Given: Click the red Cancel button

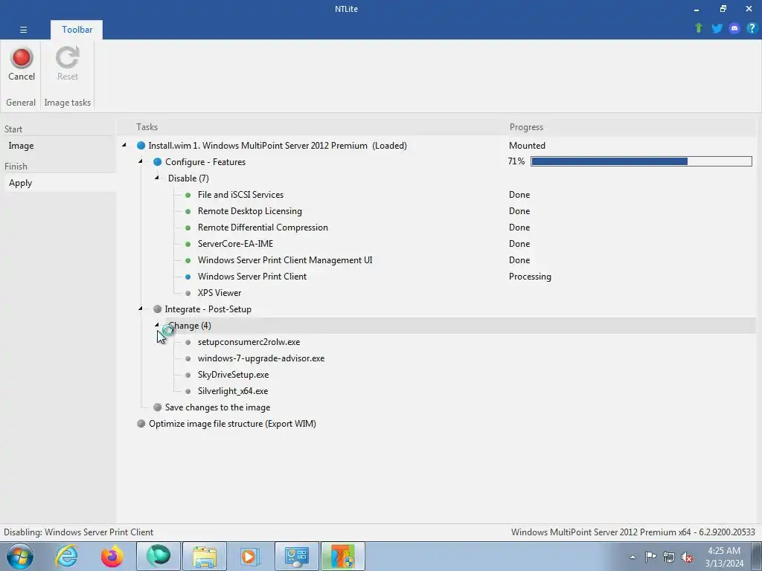Looking at the screenshot, I should [x=22, y=64].
